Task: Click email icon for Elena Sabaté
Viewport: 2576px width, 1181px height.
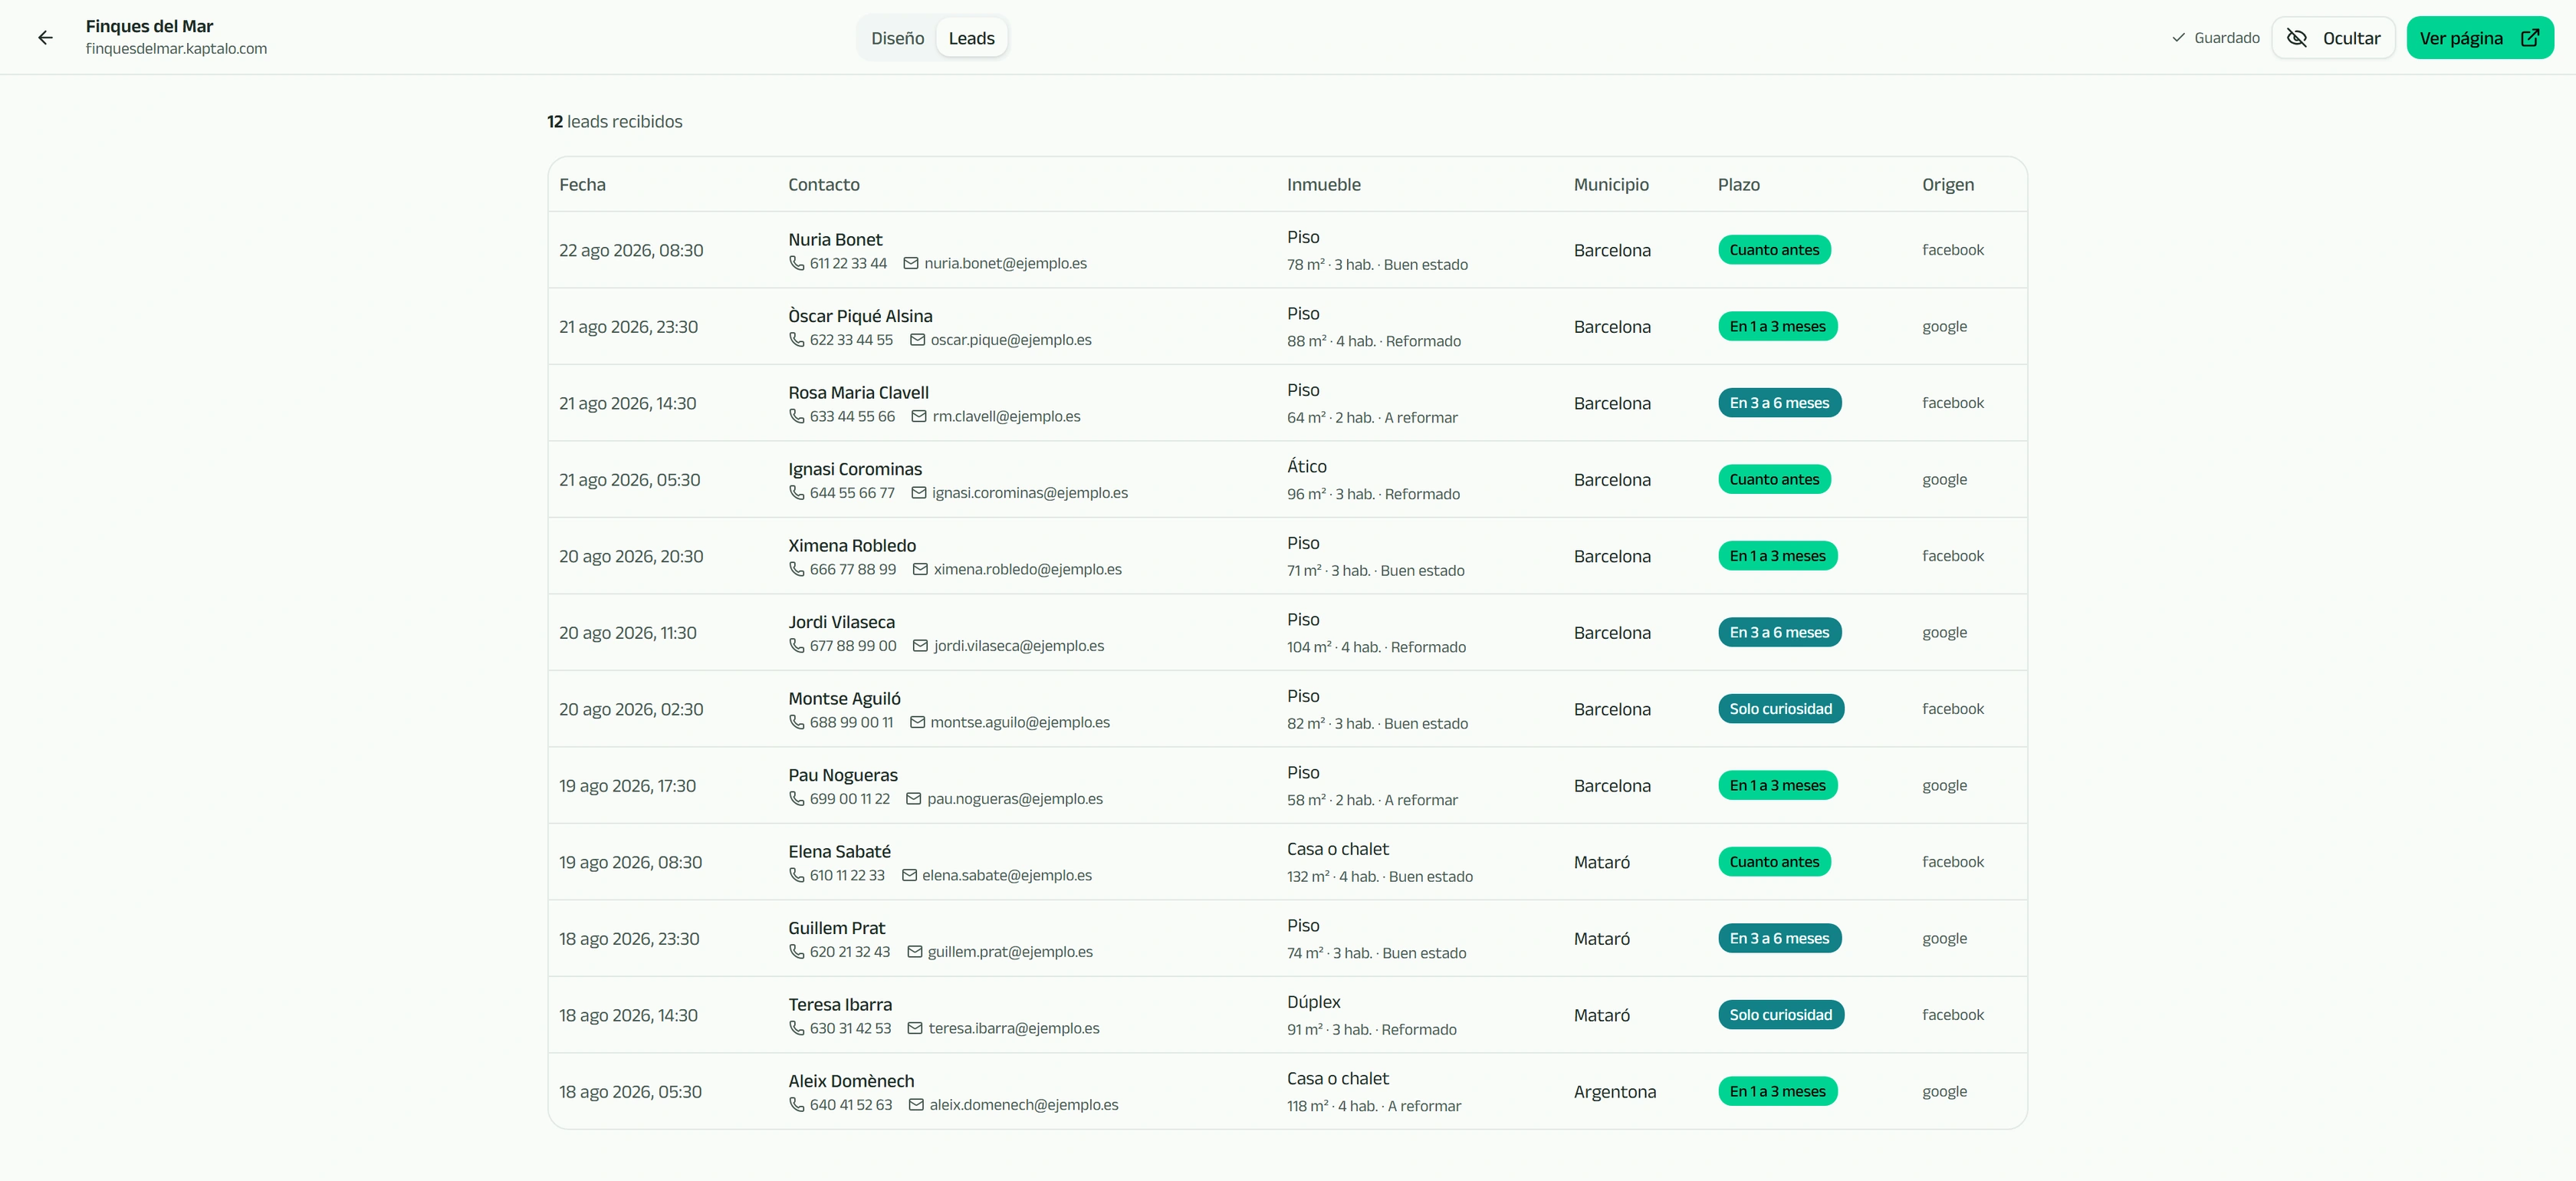Action: coord(909,875)
